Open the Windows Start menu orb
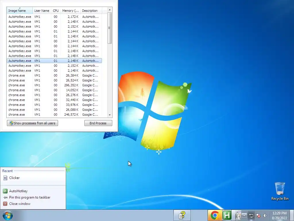The width and height of the screenshot is (294, 221). coord(8,215)
